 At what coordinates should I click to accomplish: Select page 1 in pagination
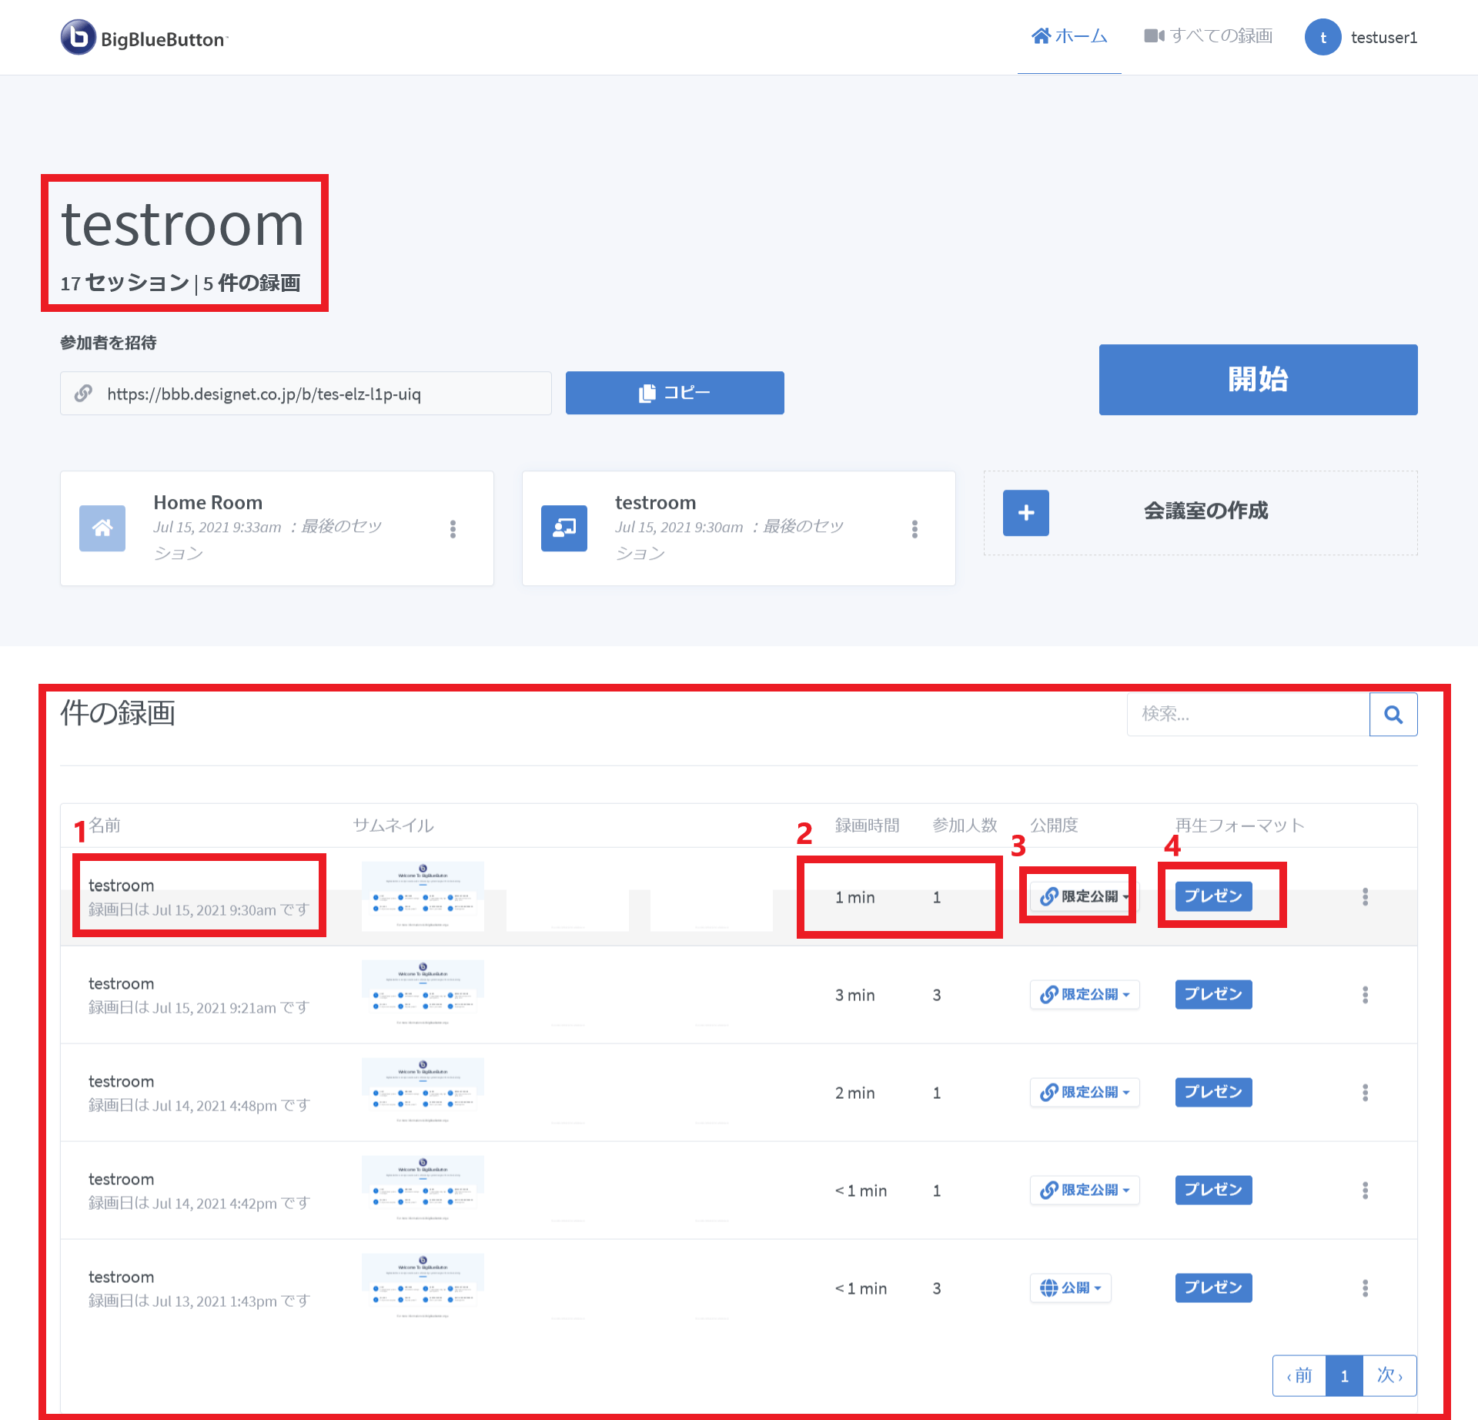click(1344, 1375)
